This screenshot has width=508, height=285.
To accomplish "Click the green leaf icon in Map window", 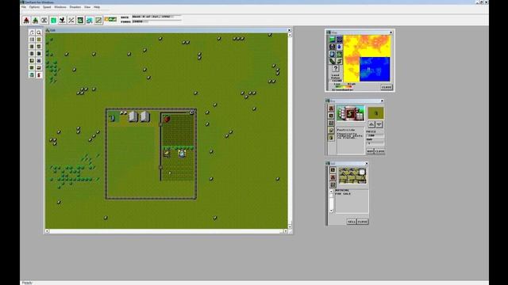I will point(332,61).
